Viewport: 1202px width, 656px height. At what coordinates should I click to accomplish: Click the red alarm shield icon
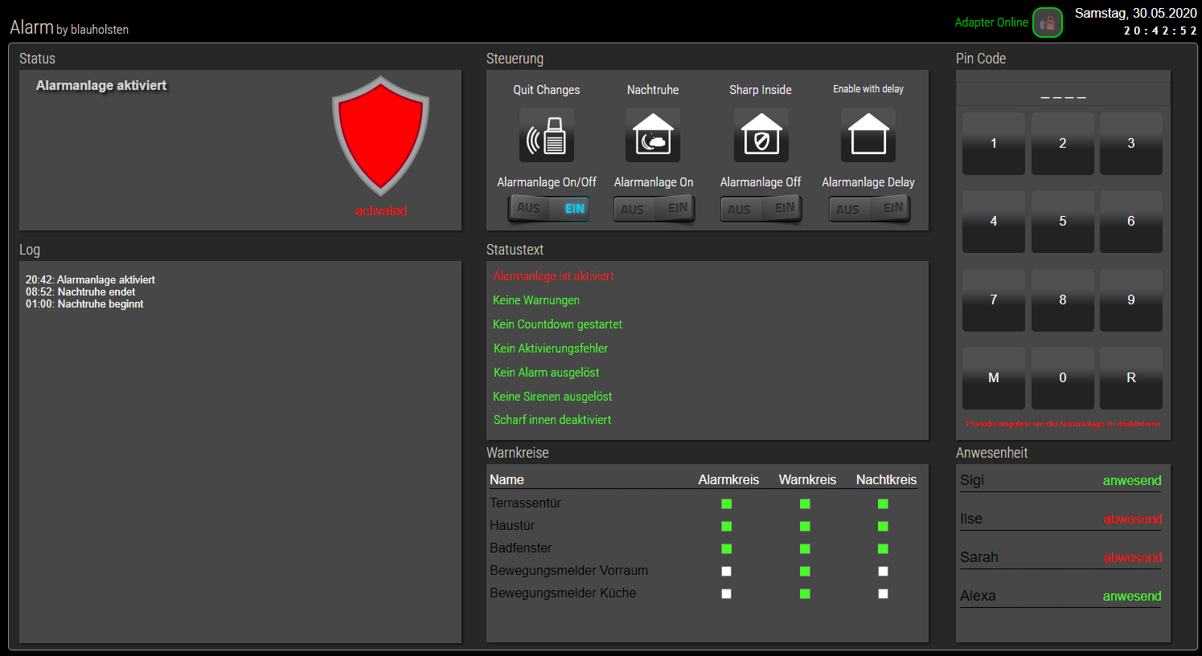(380, 136)
